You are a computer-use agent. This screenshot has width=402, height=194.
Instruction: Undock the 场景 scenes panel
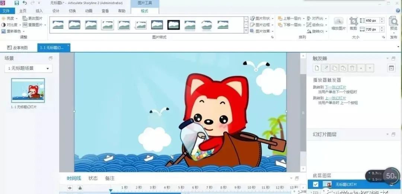[x=51, y=58]
